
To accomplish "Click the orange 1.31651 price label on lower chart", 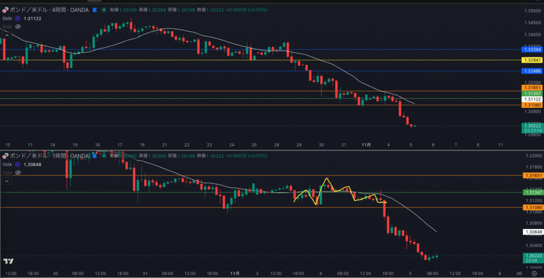I will coord(532,175).
